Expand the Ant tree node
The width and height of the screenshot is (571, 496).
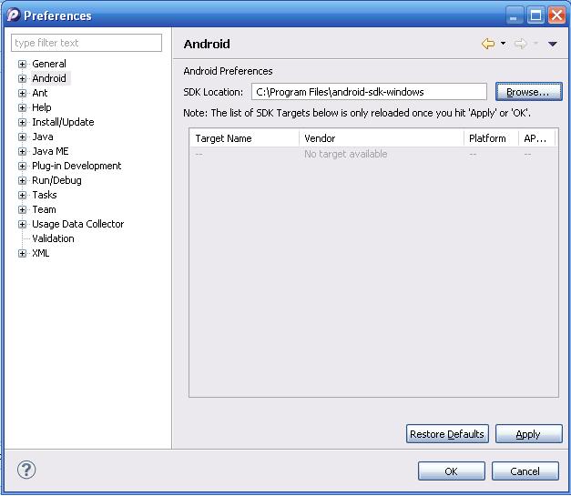coord(22,93)
